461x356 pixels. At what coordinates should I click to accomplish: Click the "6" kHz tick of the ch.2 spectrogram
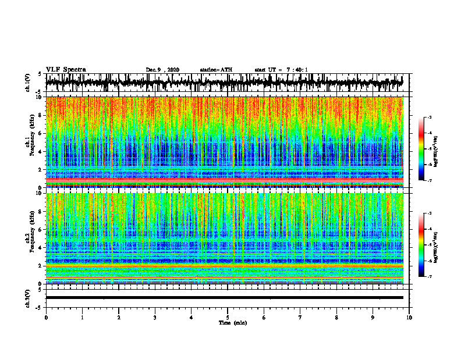(x=41, y=230)
